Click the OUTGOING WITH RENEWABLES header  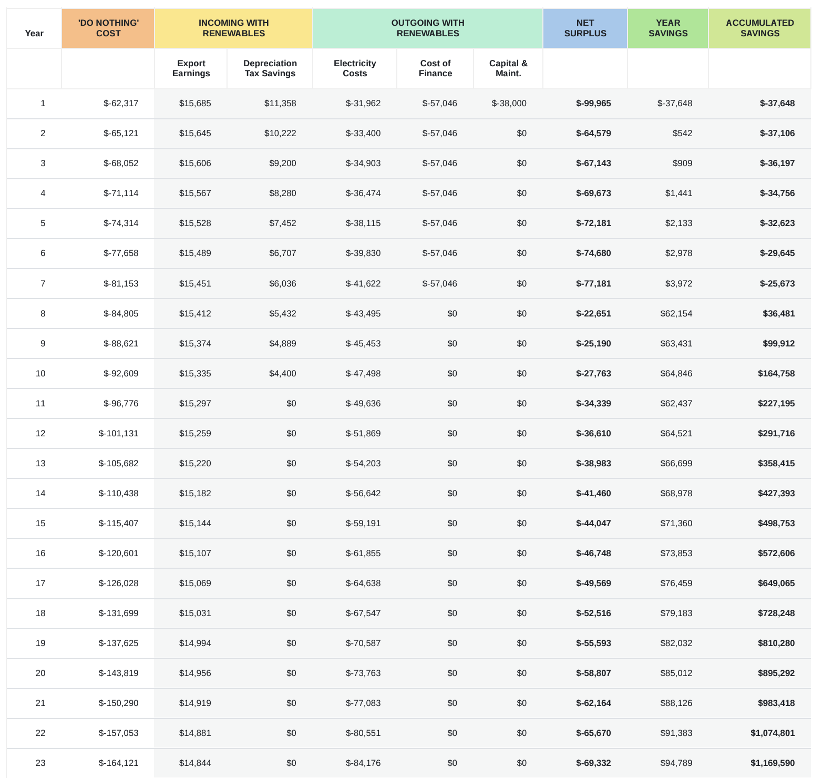[428, 28]
